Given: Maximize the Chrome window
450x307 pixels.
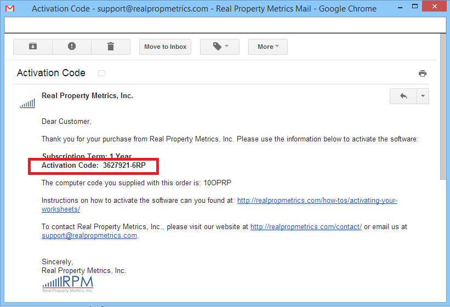Looking at the screenshot, I should tap(415, 7).
